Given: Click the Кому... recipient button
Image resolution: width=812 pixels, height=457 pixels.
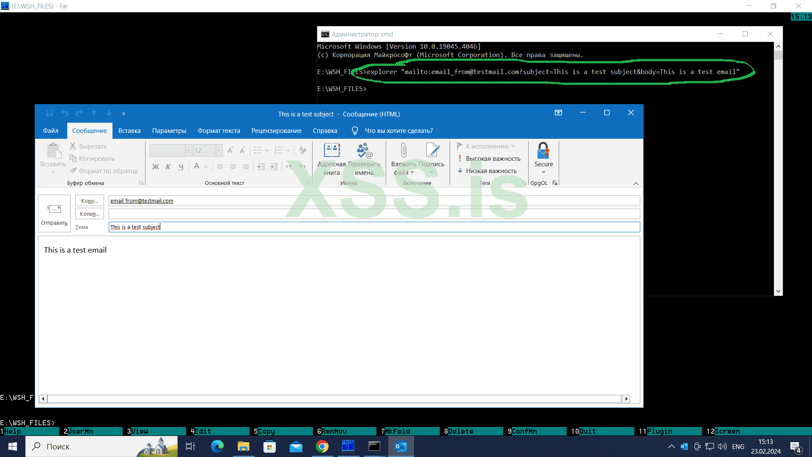Looking at the screenshot, I should [x=89, y=200].
